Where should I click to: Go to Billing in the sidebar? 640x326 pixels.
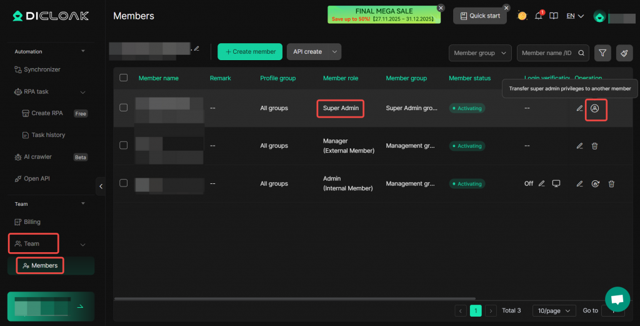[32, 222]
